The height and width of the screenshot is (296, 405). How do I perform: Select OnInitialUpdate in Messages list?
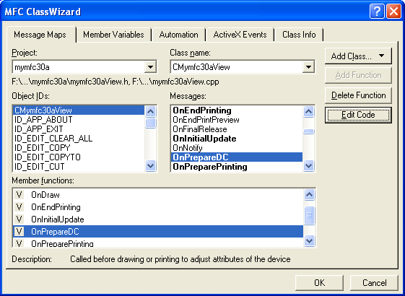click(x=237, y=139)
